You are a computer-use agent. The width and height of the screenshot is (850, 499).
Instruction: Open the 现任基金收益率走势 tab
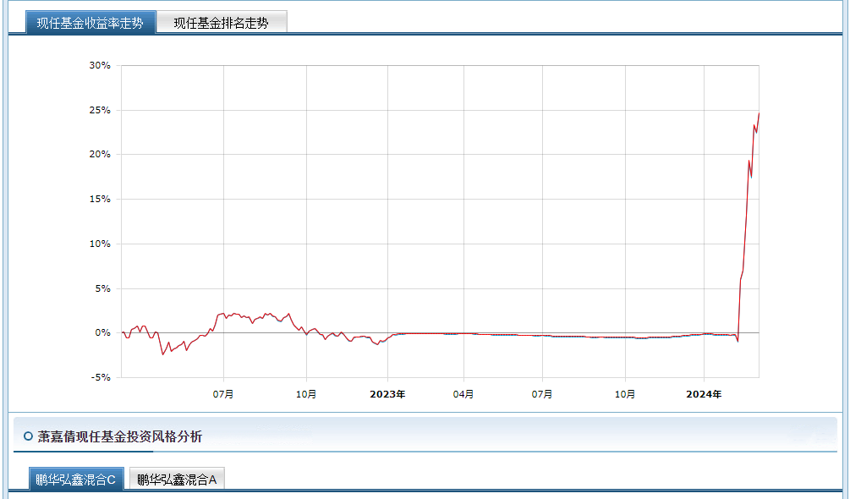point(90,23)
